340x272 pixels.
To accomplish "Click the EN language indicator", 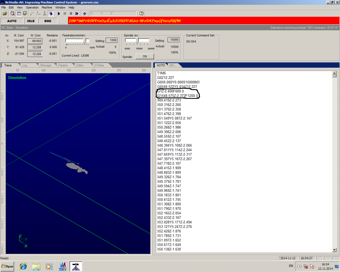I will point(291,266).
